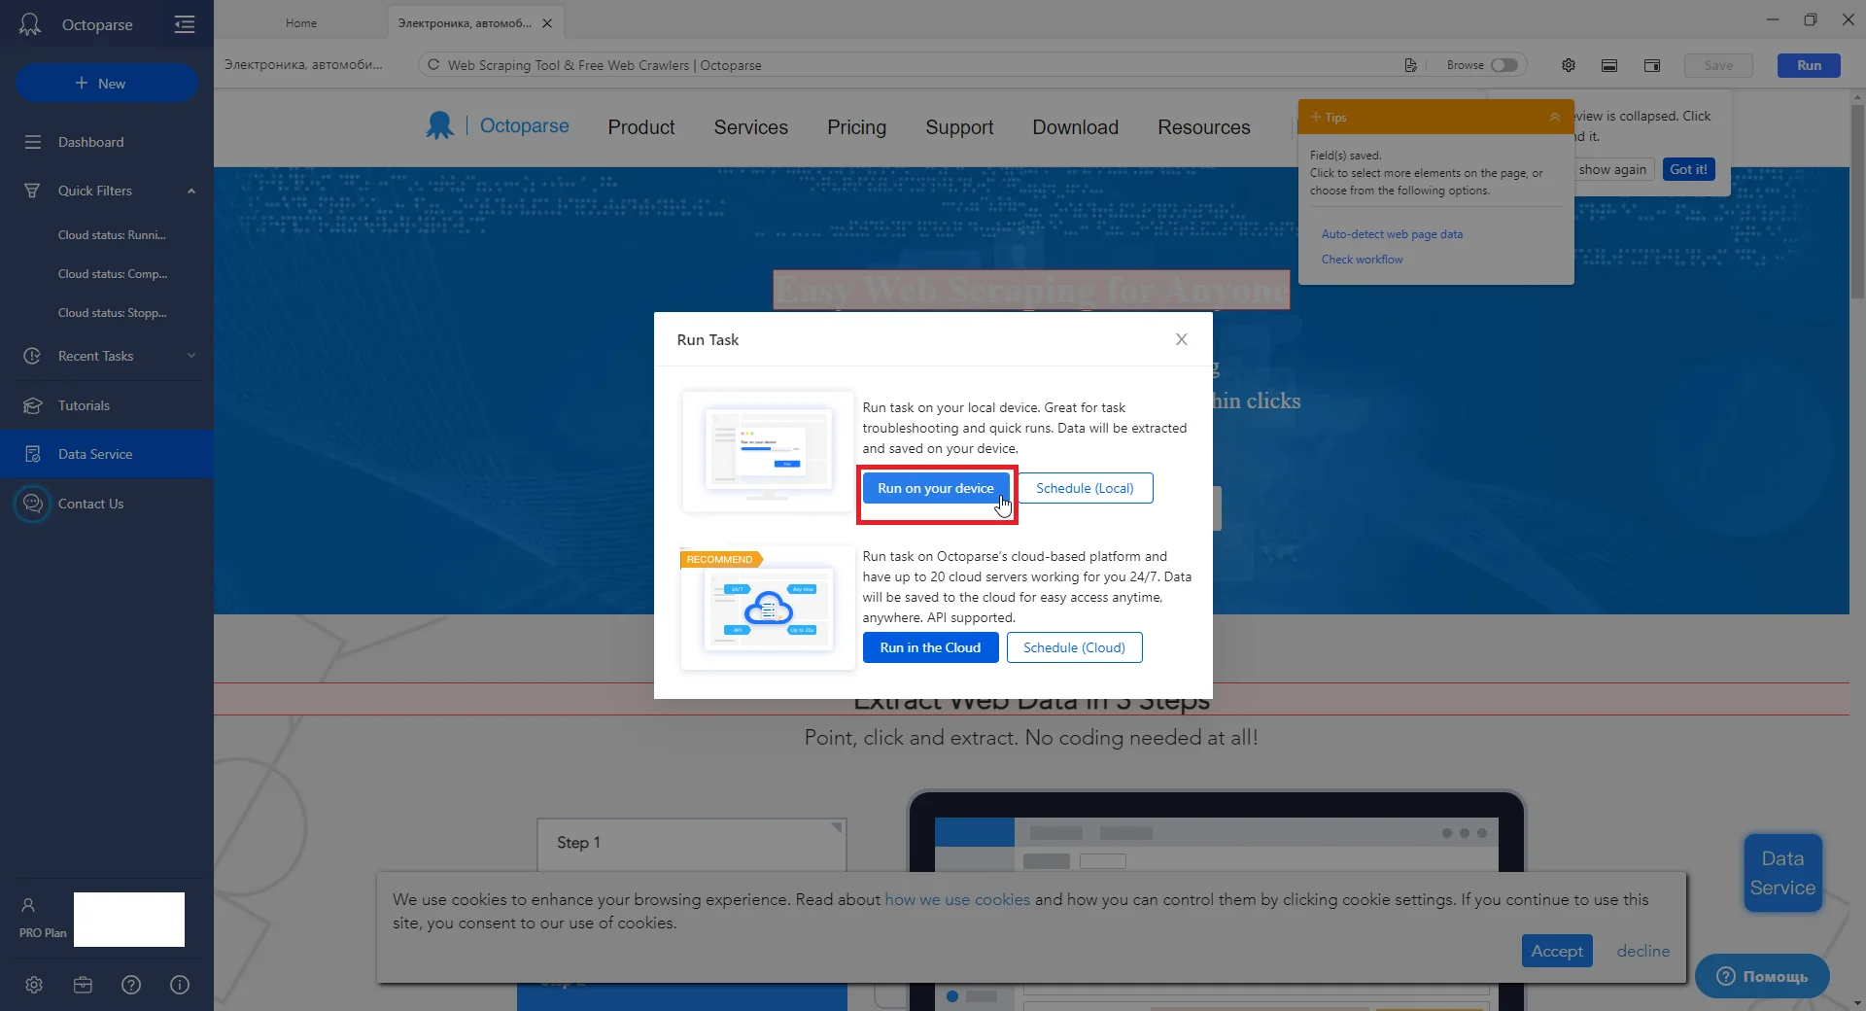Open the Pricing page link
Viewport: 1866px width, 1011px height.
pos(857,127)
